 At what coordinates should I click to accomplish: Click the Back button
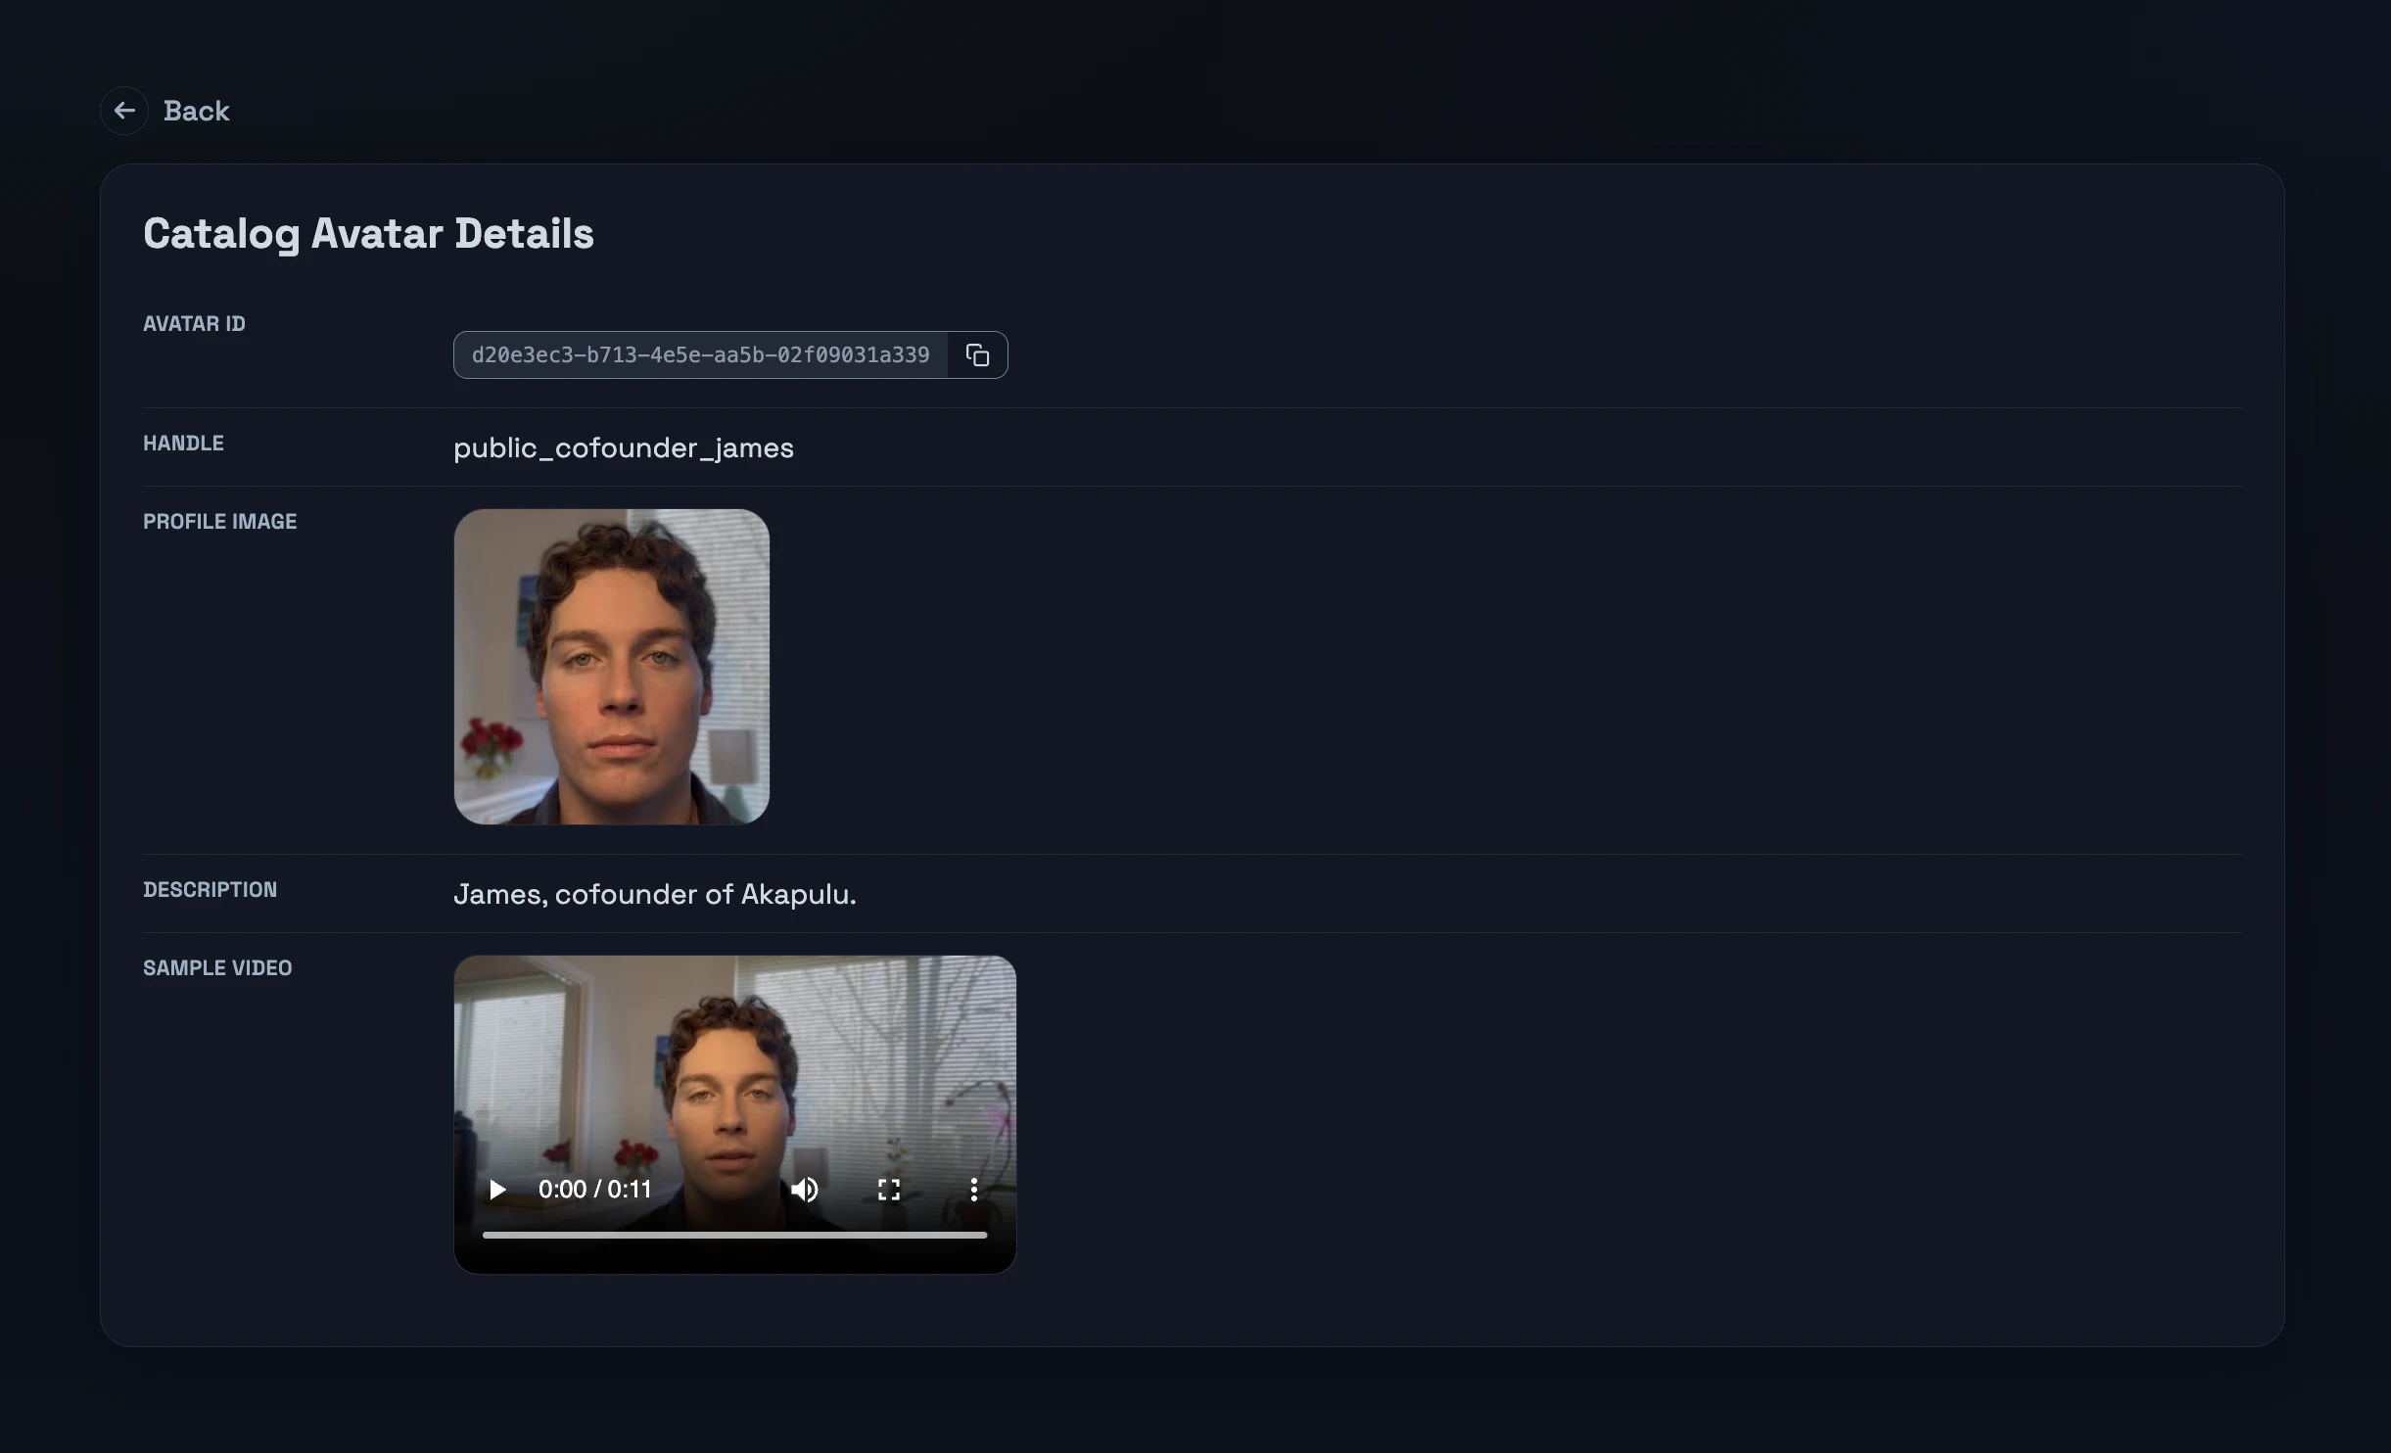tap(164, 110)
